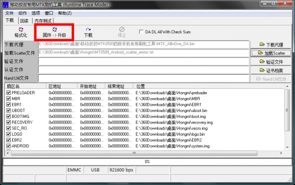Switch to the 内存测试 tab
Image resolution: width=295 pixels, height=185 pixels.
(x=43, y=21)
